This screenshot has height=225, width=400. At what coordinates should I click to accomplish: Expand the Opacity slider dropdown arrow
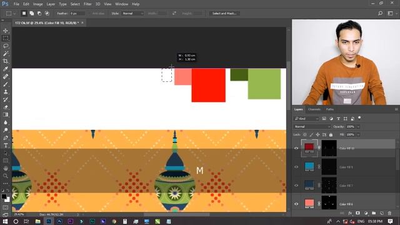coord(358,127)
